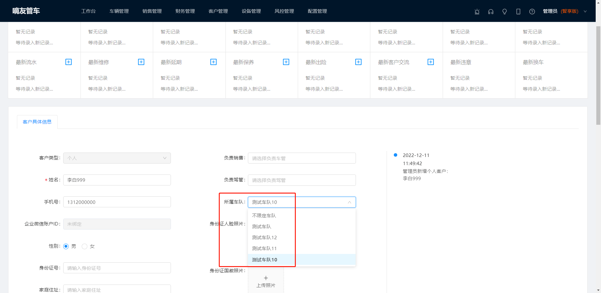This screenshot has height=293, width=601.
Task: Click the plus icon next to 最新维修
Action: [141, 62]
